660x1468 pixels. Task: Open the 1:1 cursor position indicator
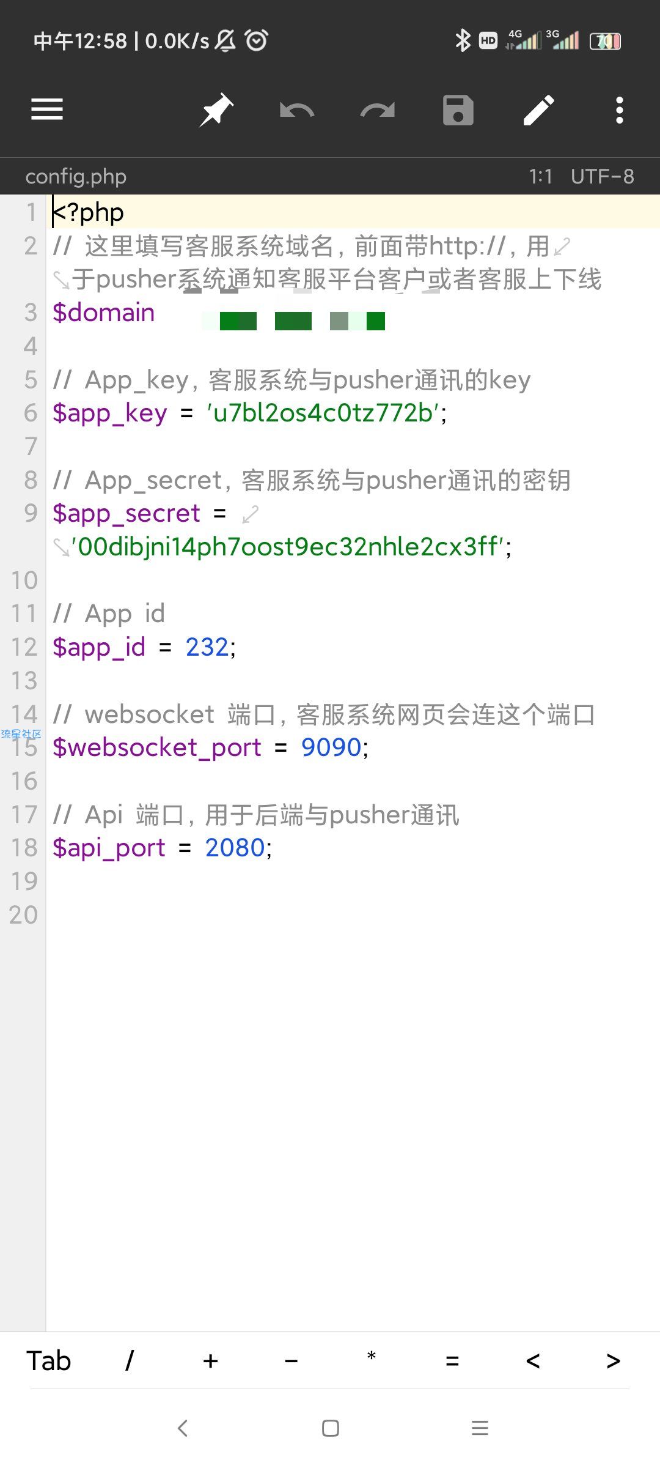coord(541,177)
